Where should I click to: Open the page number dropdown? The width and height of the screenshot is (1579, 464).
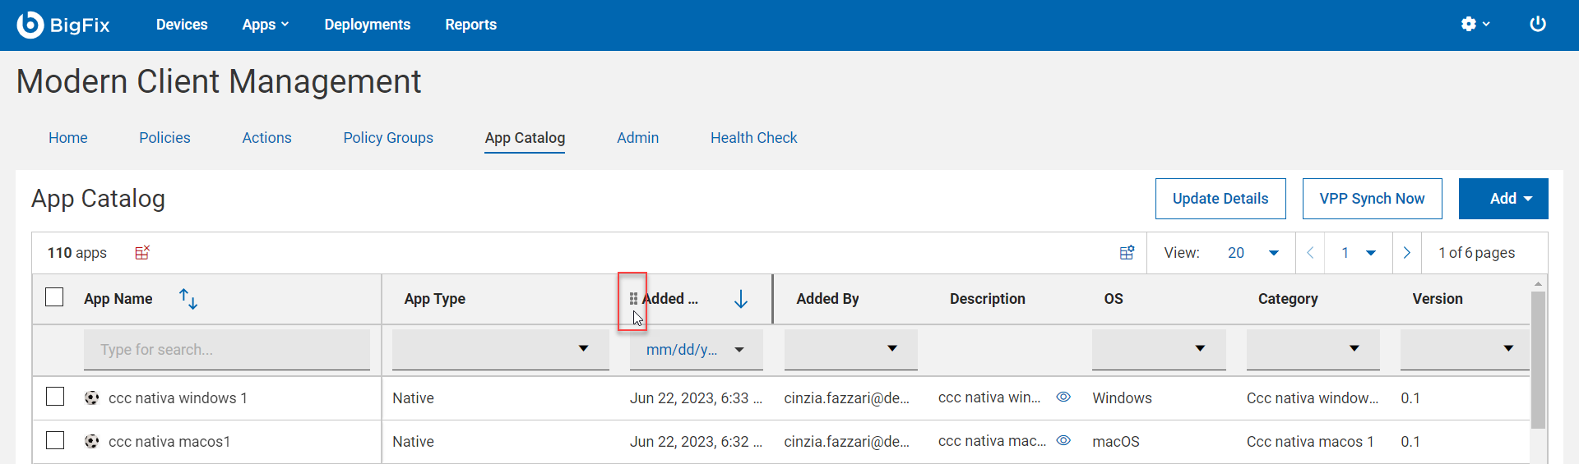pos(1359,253)
